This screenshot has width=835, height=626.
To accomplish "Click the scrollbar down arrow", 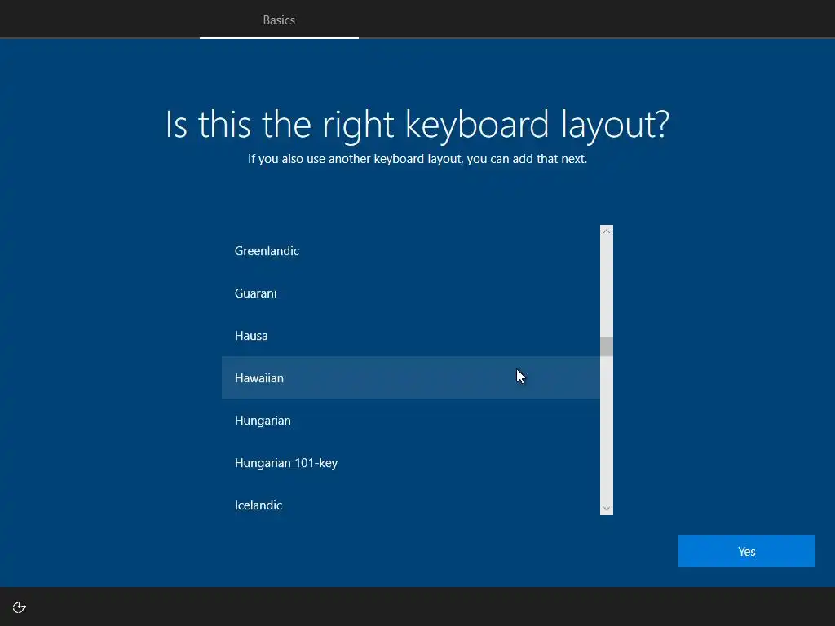I will 607,509.
